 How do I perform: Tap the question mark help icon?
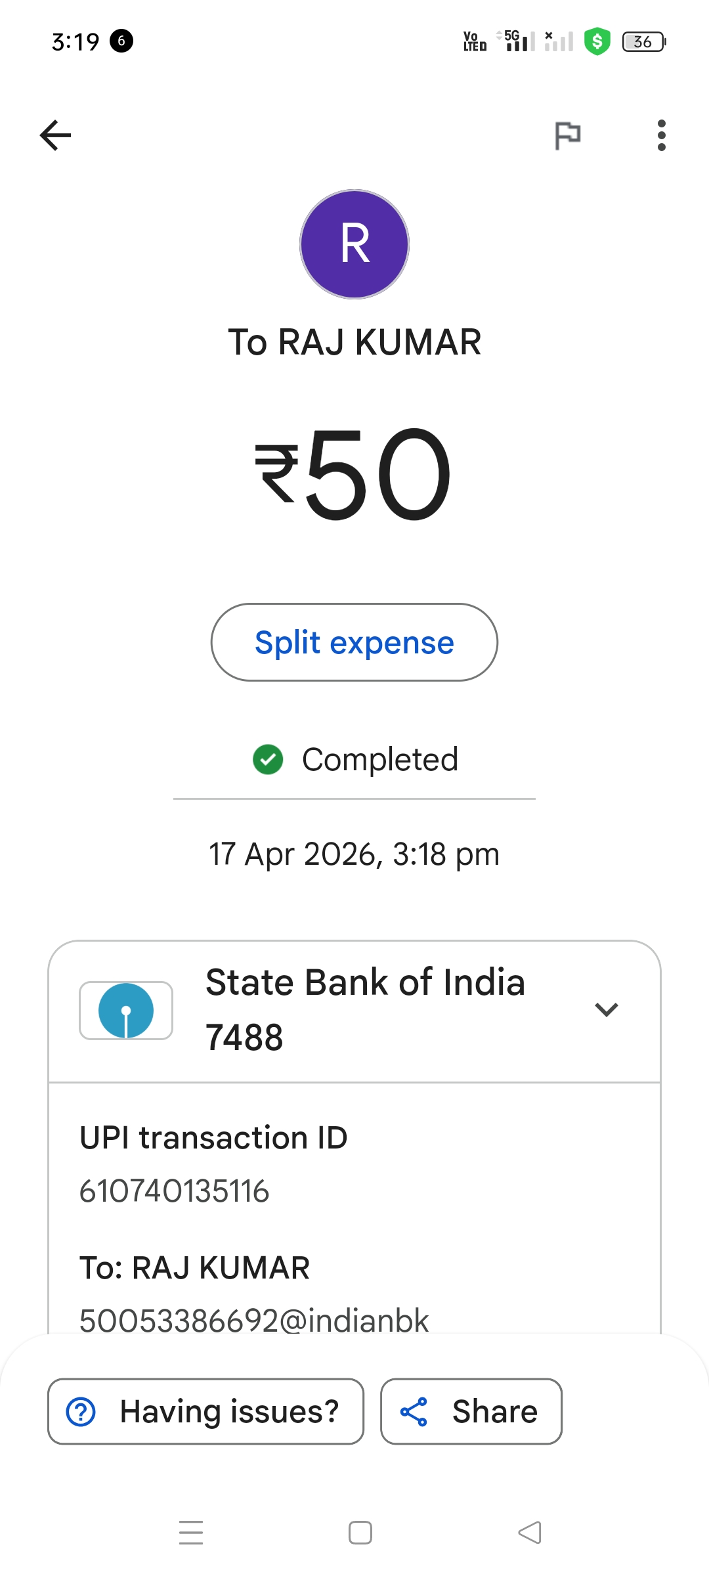click(81, 1412)
